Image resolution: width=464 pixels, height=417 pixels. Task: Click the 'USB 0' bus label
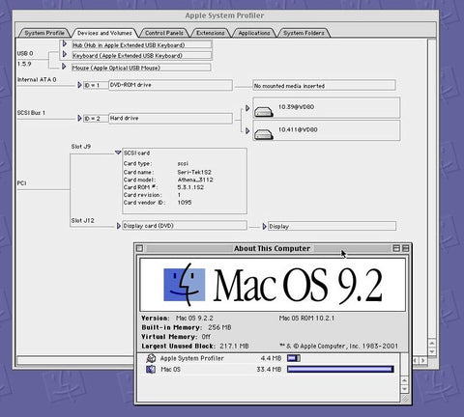25,53
